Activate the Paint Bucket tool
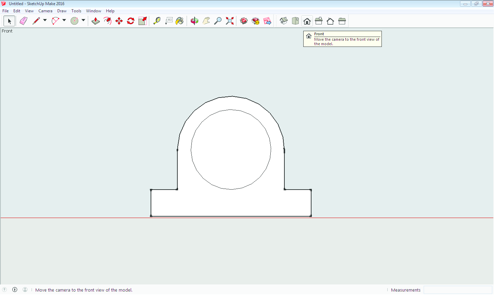This screenshot has width=494, height=308. 179,21
